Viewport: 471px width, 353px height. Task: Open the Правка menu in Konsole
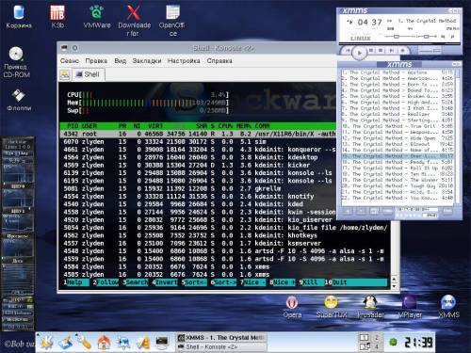[96, 61]
